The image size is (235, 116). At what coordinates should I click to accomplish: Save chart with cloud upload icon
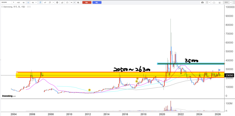[x=220, y=3]
